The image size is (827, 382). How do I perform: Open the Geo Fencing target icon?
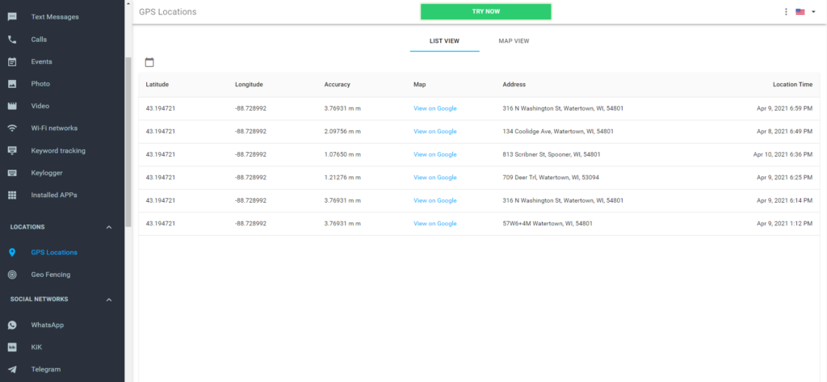[12, 275]
